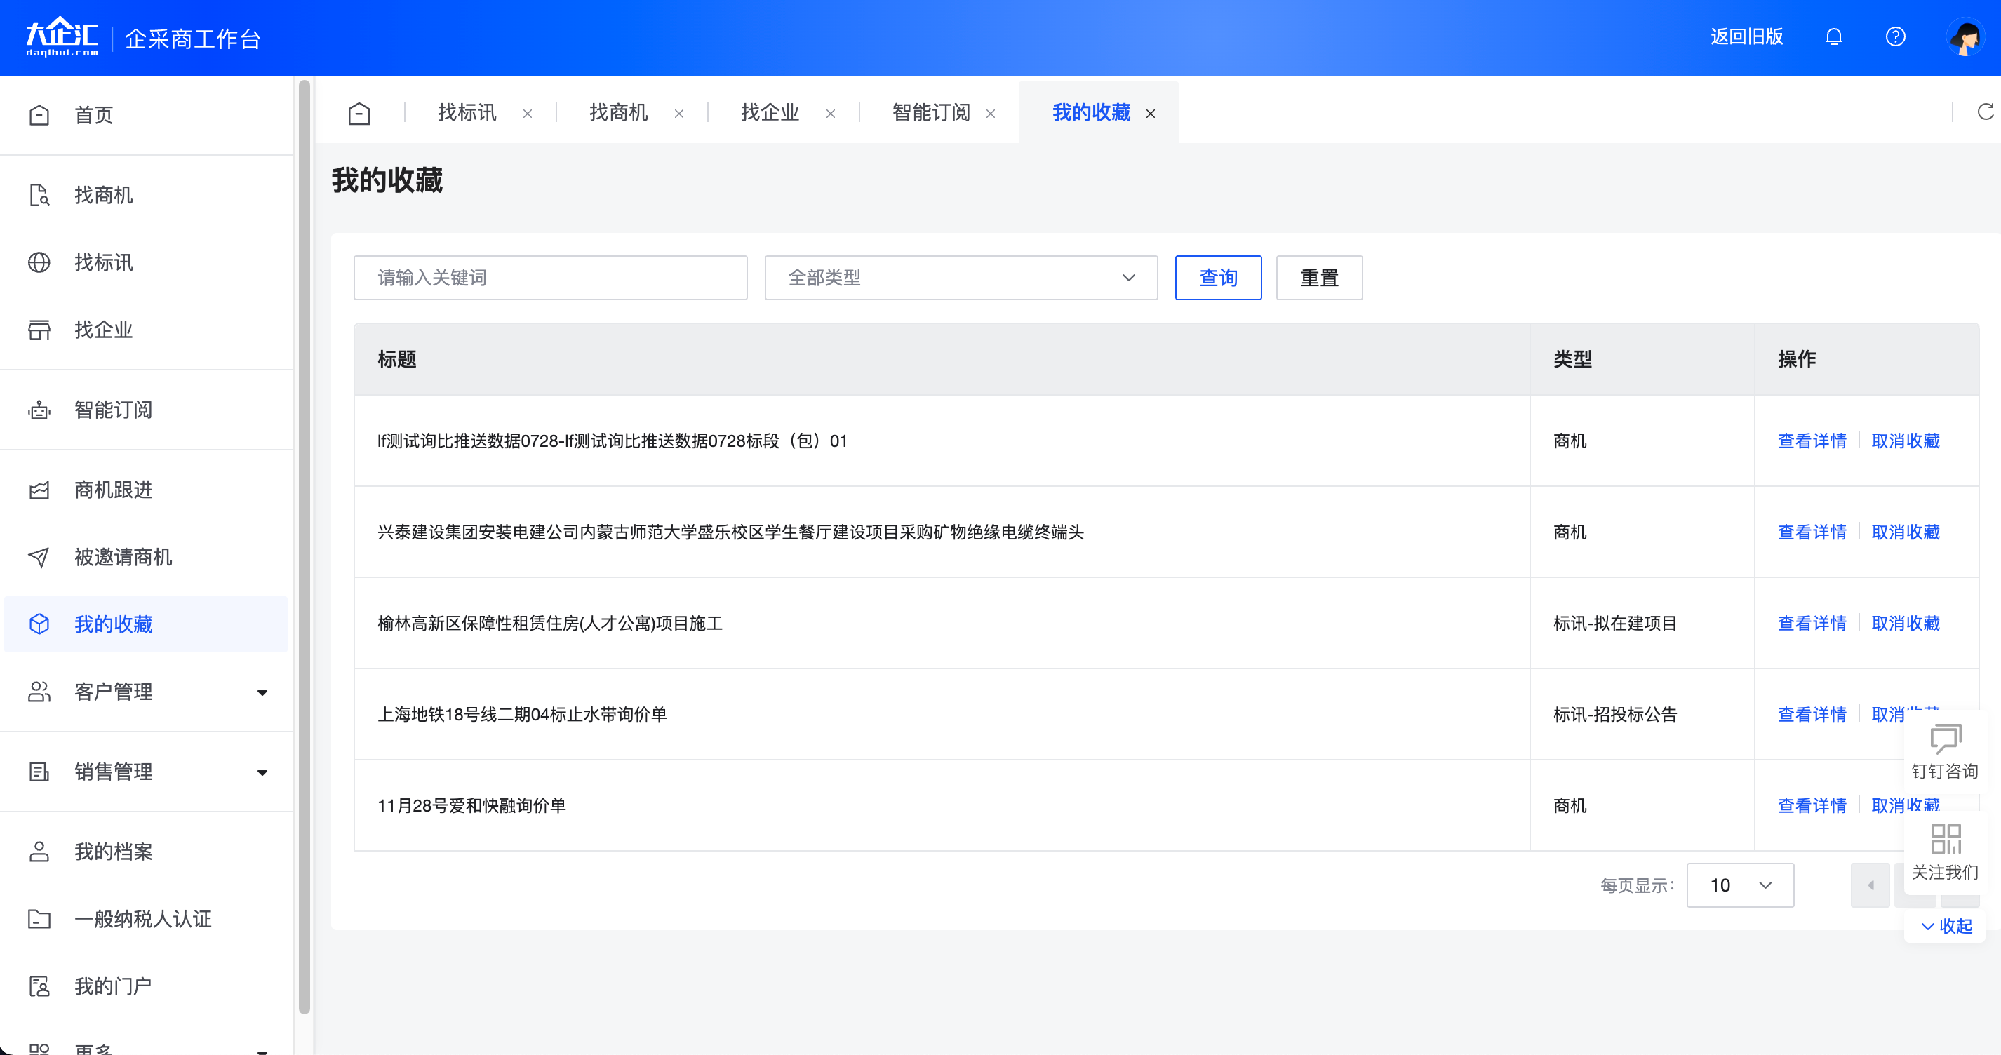Click the user avatar icon

click(x=1965, y=36)
